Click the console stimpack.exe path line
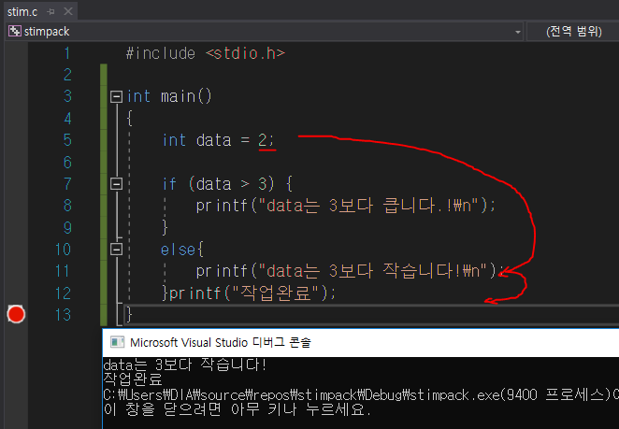619x429 pixels. (x=361, y=394)
